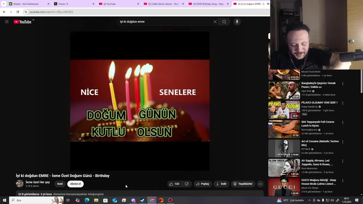This screenshot has height=204, width=363.
Task: Dislike the Emre birthday video
Action: click(187, 184)
